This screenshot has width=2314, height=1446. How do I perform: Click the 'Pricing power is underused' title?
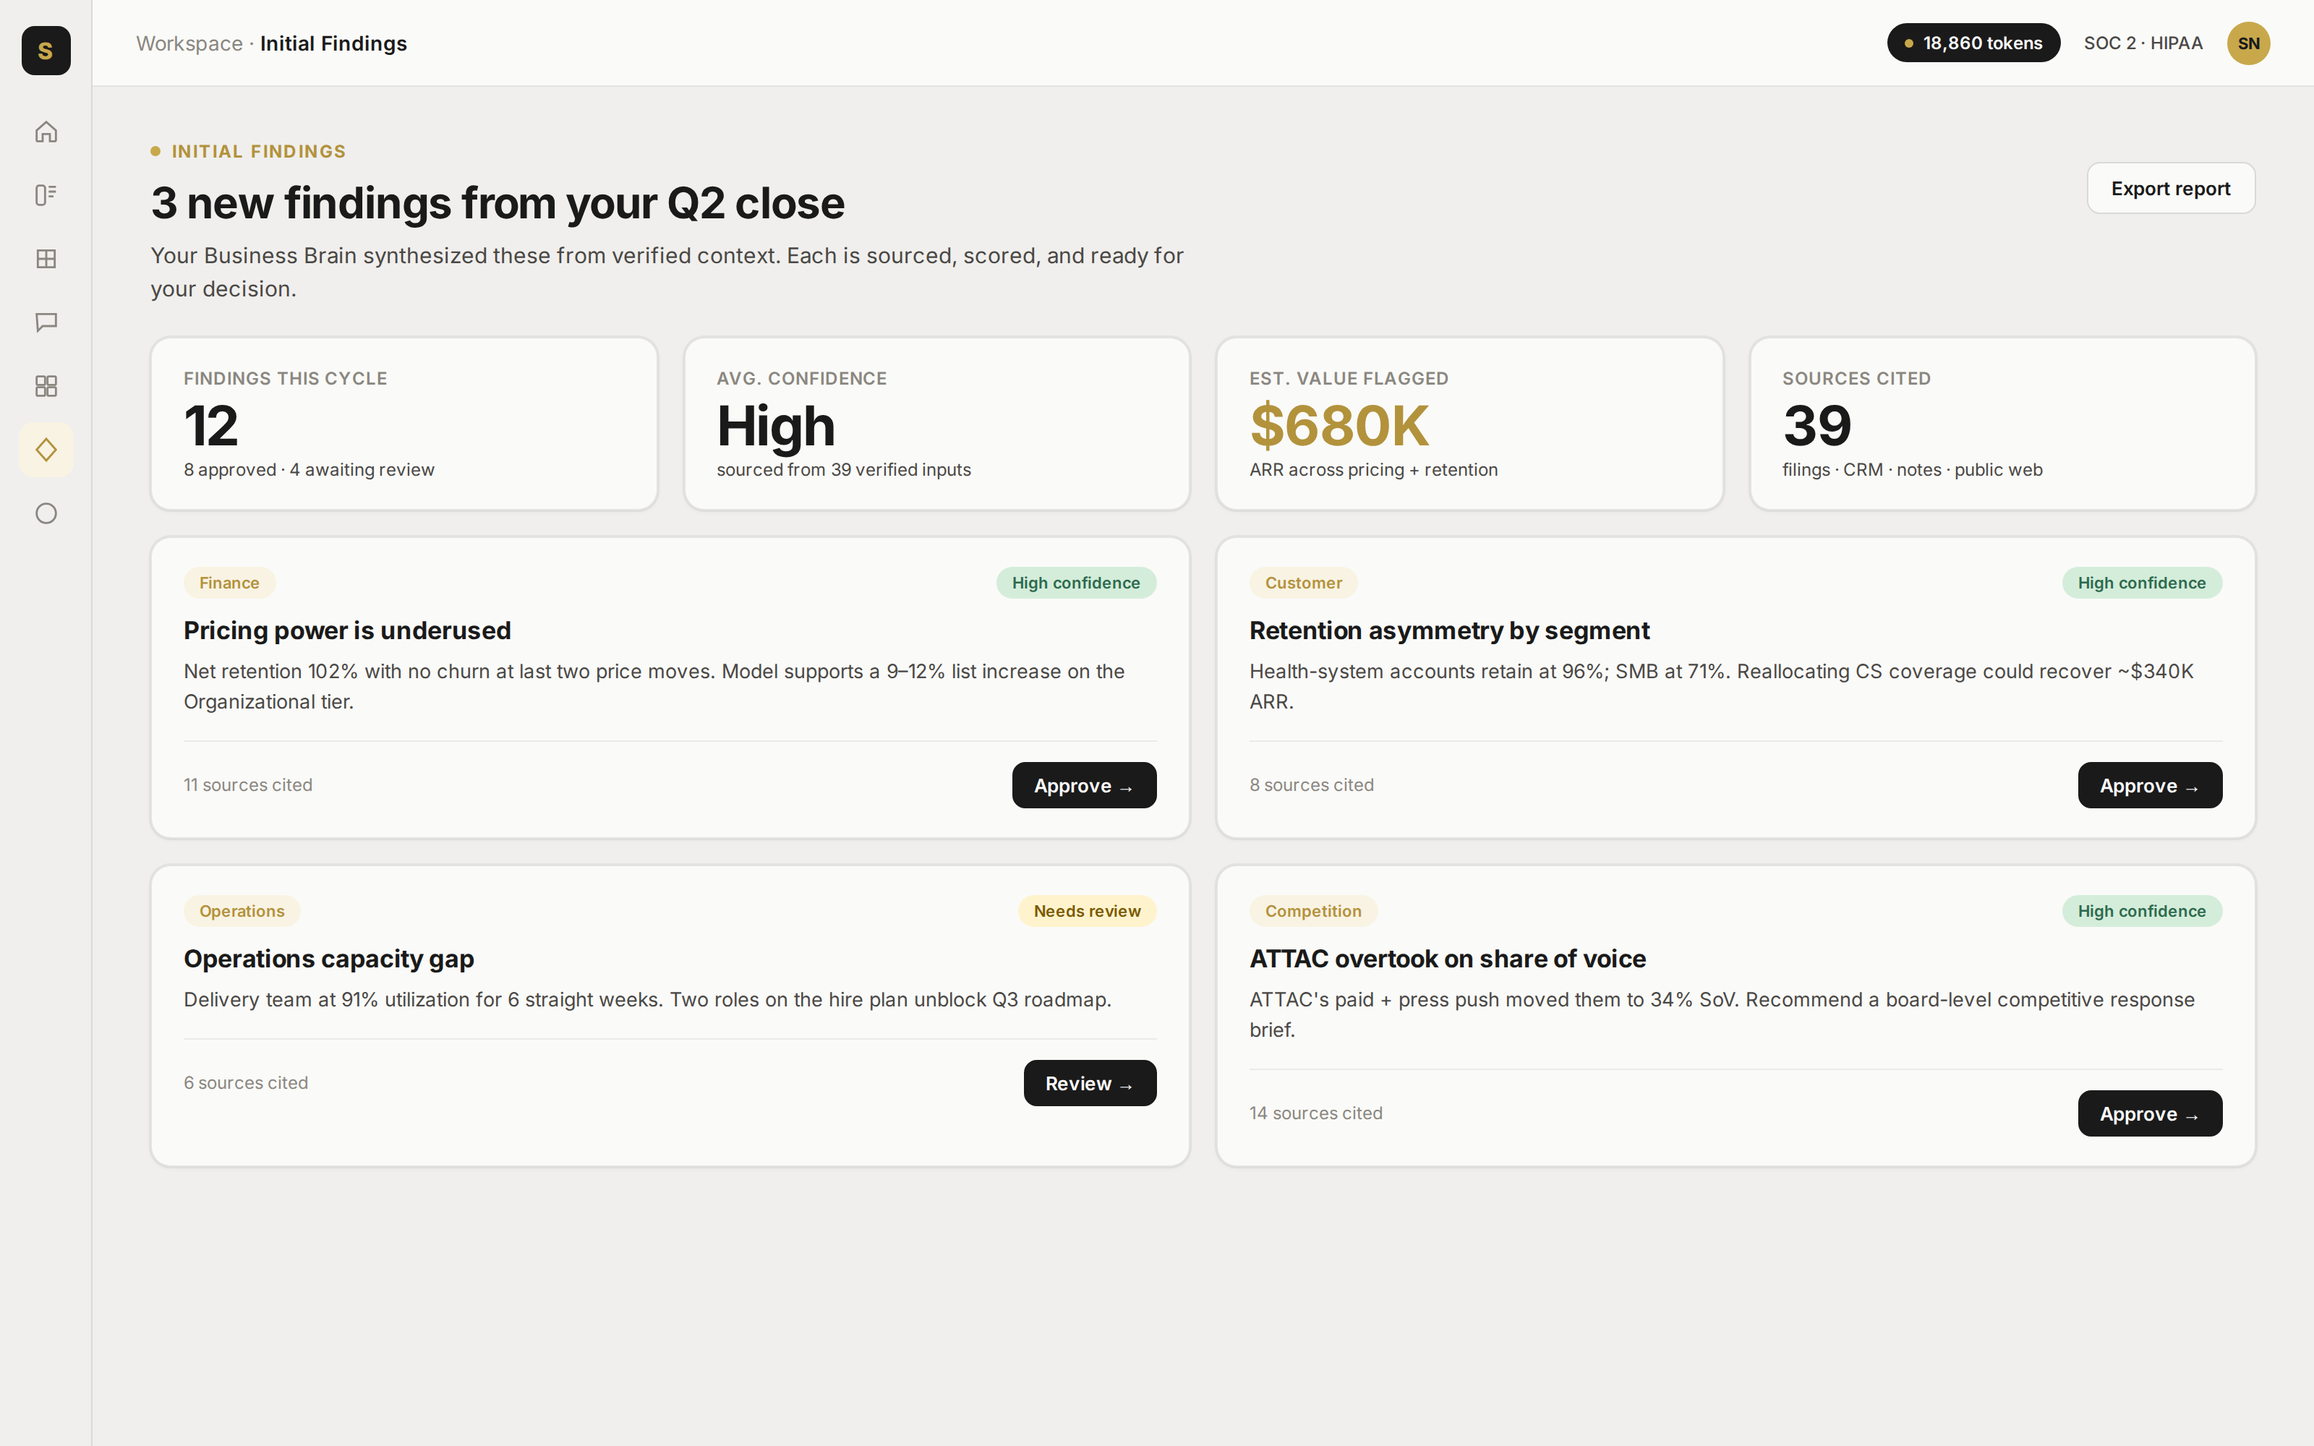point(347,631)
